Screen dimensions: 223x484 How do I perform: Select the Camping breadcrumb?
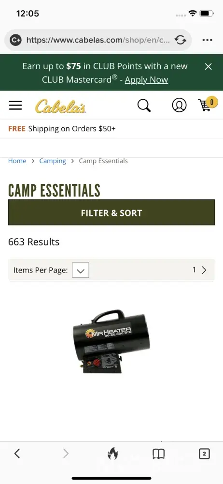pyautogui.click(x=53, y=161)
